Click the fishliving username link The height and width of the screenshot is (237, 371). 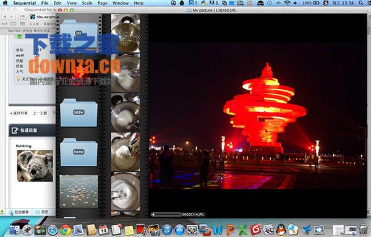(x=23, y=146)
